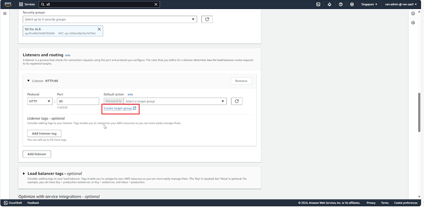Open Cookie preferences in footer

coord(406,203)
